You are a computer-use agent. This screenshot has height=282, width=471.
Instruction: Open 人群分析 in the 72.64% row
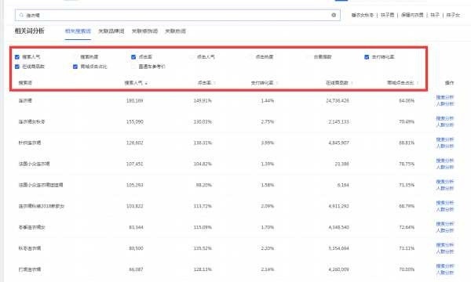(x=445, y=230)
